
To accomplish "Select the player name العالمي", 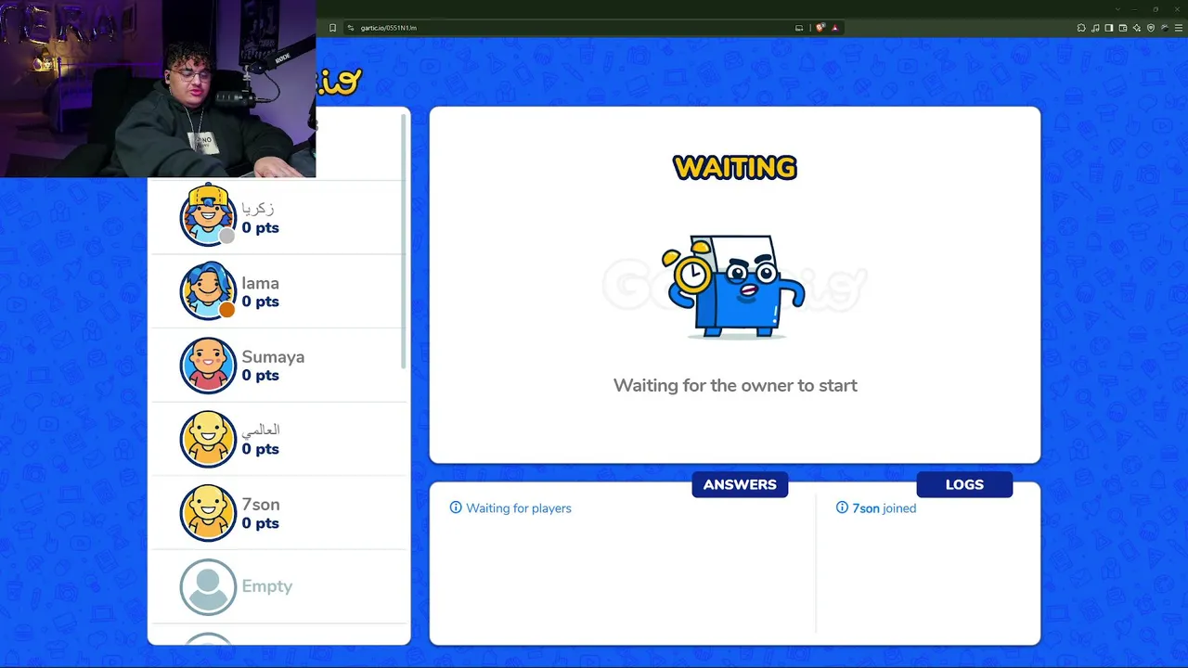I will point(260,430).
